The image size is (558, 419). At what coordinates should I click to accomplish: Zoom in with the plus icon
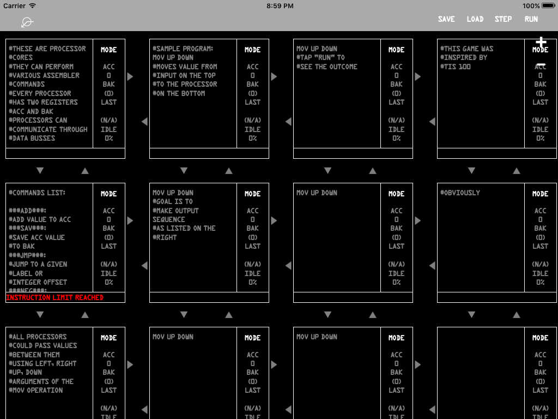coord(541,42)
